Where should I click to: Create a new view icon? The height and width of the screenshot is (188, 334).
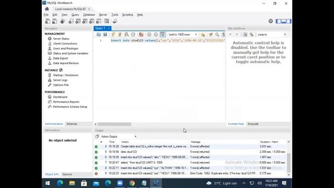[x=85, y=21]
